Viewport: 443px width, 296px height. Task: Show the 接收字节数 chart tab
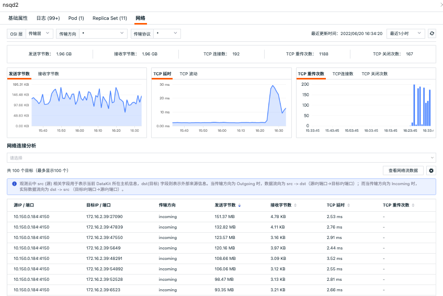(x=49, y=74)
